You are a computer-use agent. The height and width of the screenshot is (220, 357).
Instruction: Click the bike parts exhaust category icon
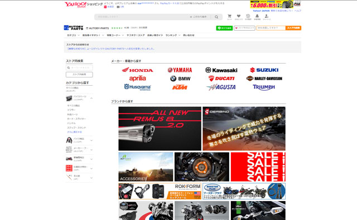point(69,98)
